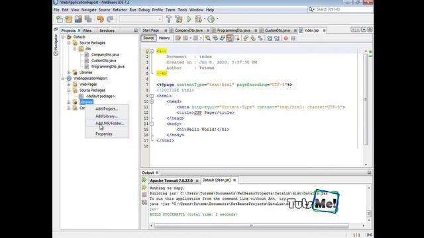424x238 pixels.
Task: Click the New File toolbar icon
Action: [x=60, y=19]
